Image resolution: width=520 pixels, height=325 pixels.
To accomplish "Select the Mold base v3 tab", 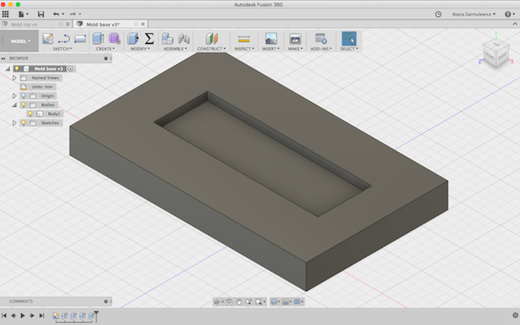I will tap(103, 24).
